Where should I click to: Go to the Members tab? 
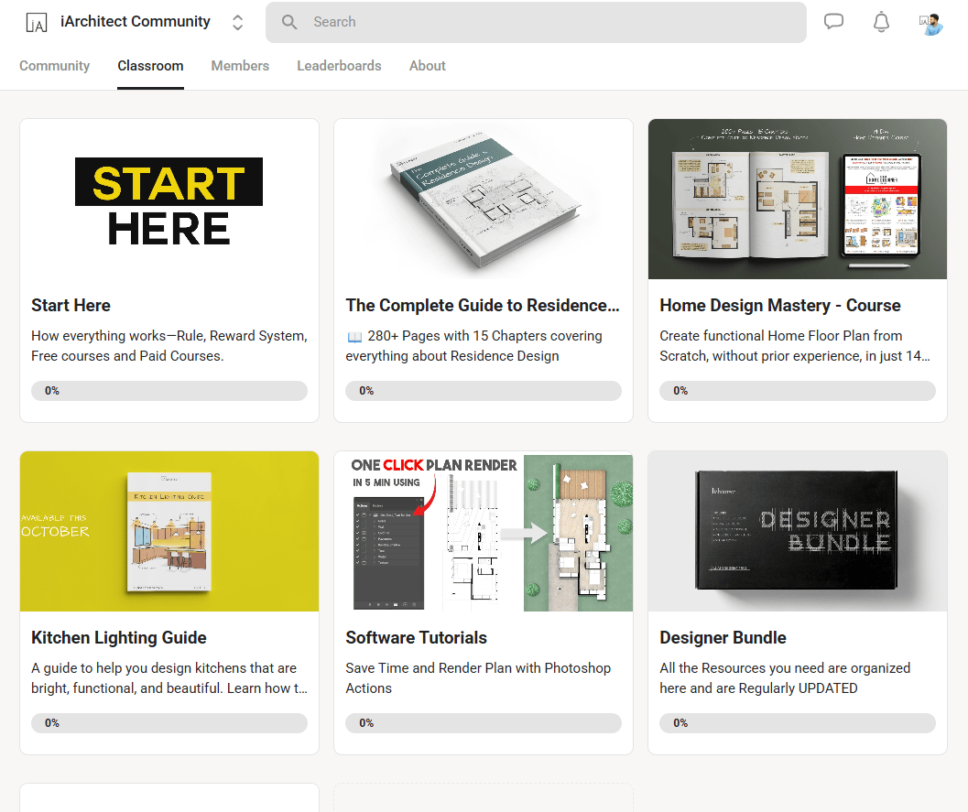click(240, 66)
